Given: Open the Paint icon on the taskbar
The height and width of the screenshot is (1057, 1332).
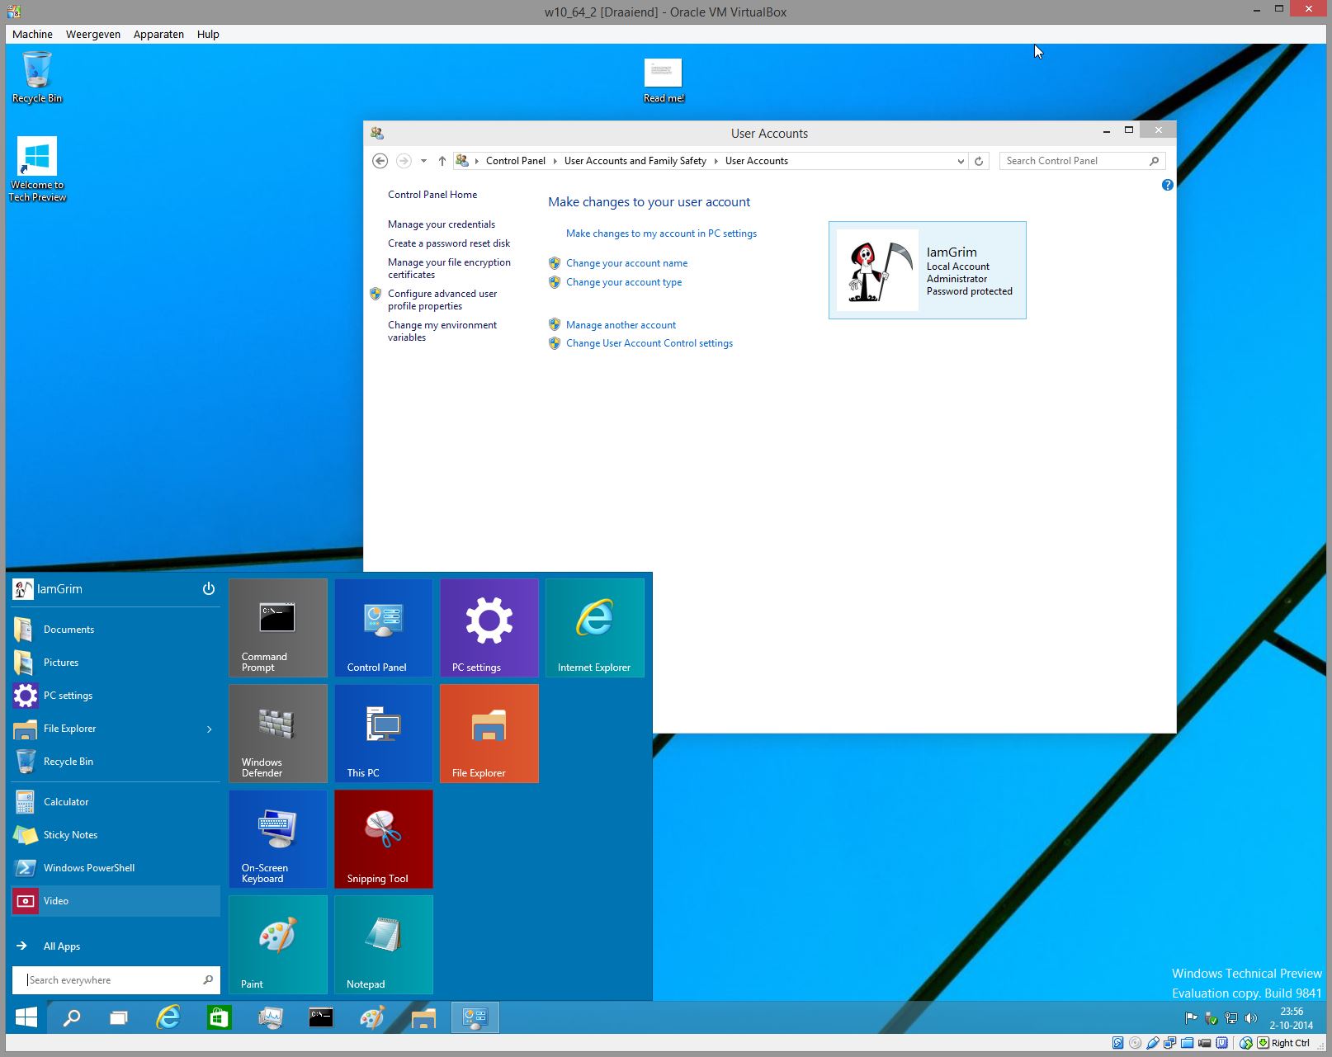Looking at the screenshot, I should click(x=372, y=1017).
